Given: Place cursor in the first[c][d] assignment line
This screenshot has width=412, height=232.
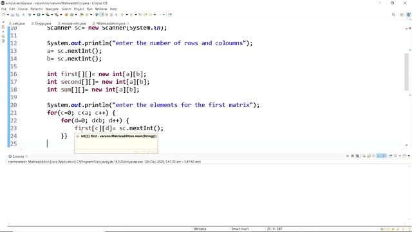Looking at the screenshot, I should [x=118, y=128].
